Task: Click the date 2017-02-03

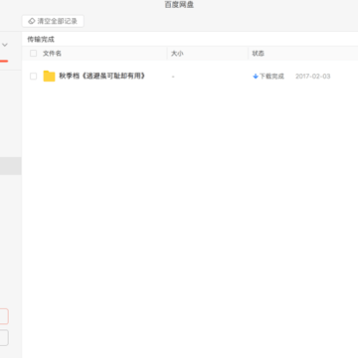Action: [x=313, y=77]
